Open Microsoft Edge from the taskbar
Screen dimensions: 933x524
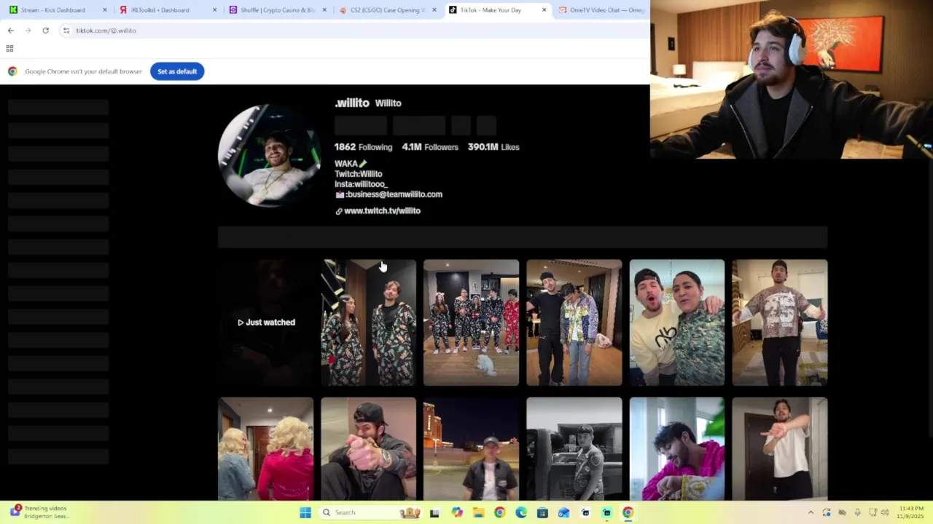[521, 512]
